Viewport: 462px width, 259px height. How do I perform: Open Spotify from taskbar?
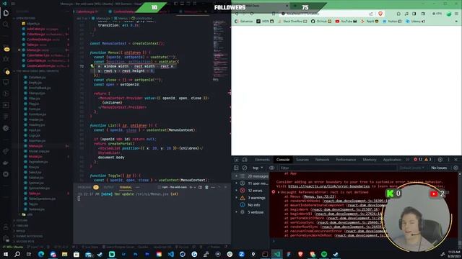point(324,254)
